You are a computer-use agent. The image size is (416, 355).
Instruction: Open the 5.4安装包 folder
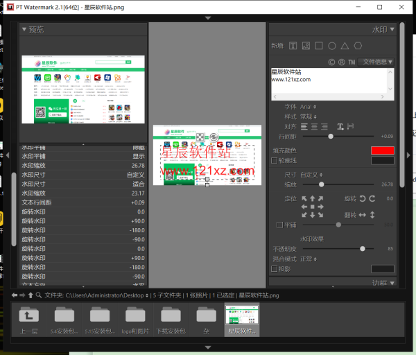click(64, 320)
